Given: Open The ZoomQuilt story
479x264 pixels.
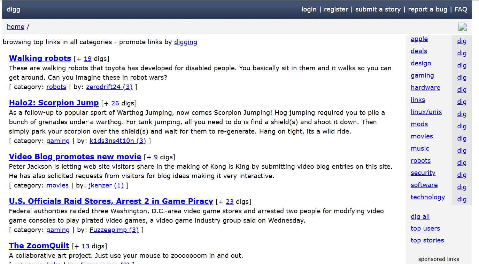Looking at the screenshot, I should click(39, 246).
